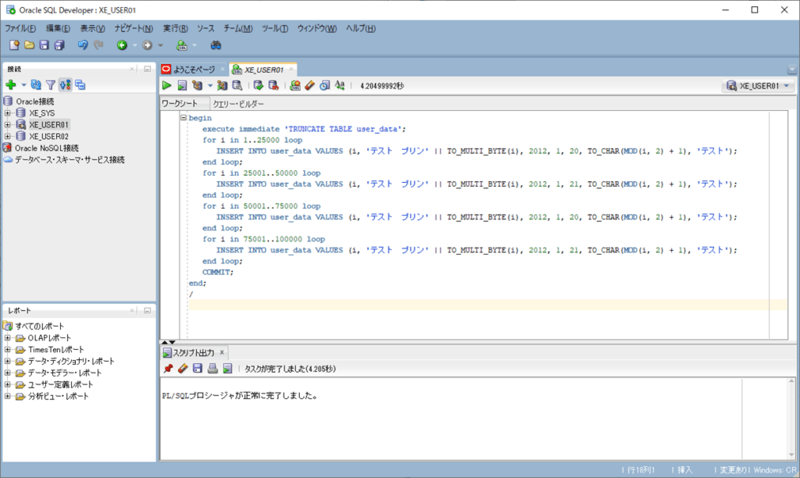
Task: Open file using the folder icon
Action: click(30, 45)
